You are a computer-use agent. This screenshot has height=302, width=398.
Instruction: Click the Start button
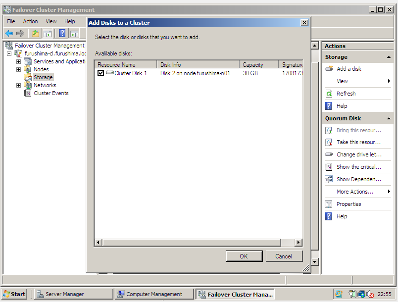tap(14, 294)
